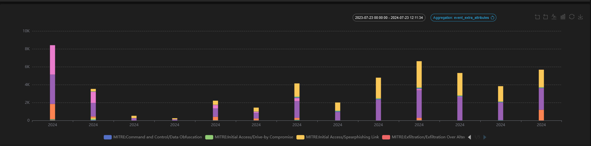
Task: Open the date range picker
Action: pyautogui.click(x=389, y=18)
